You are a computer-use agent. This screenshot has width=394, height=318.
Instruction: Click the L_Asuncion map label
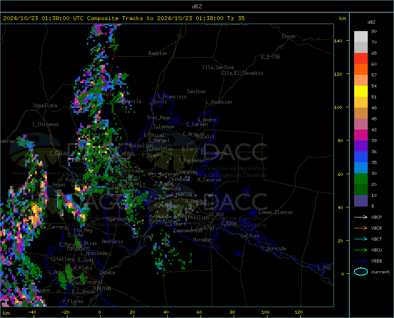pyautogui.click(x=219, y=102)
